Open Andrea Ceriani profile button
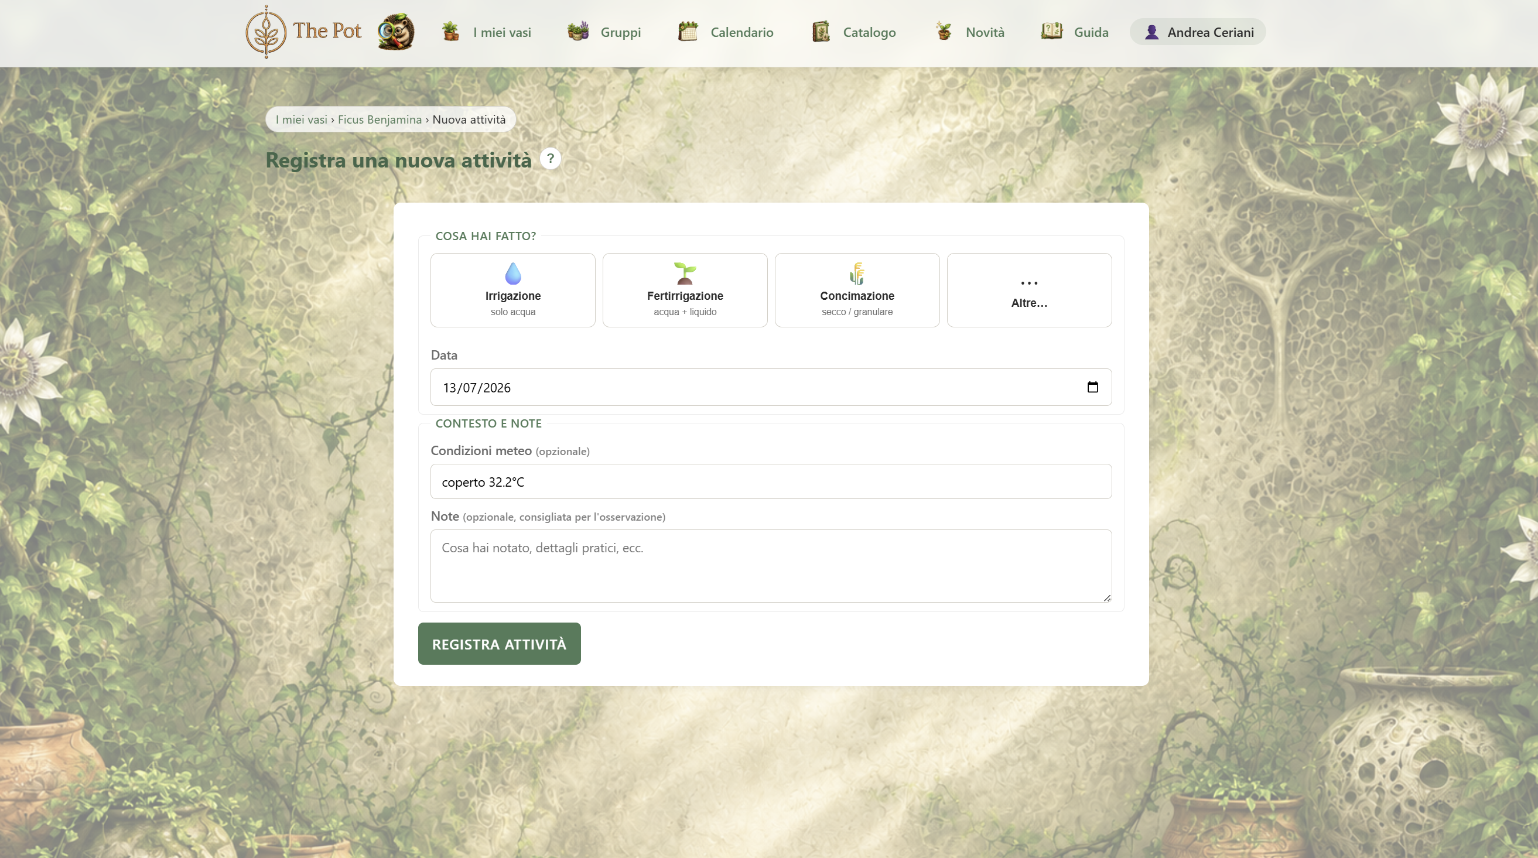 1198,32
